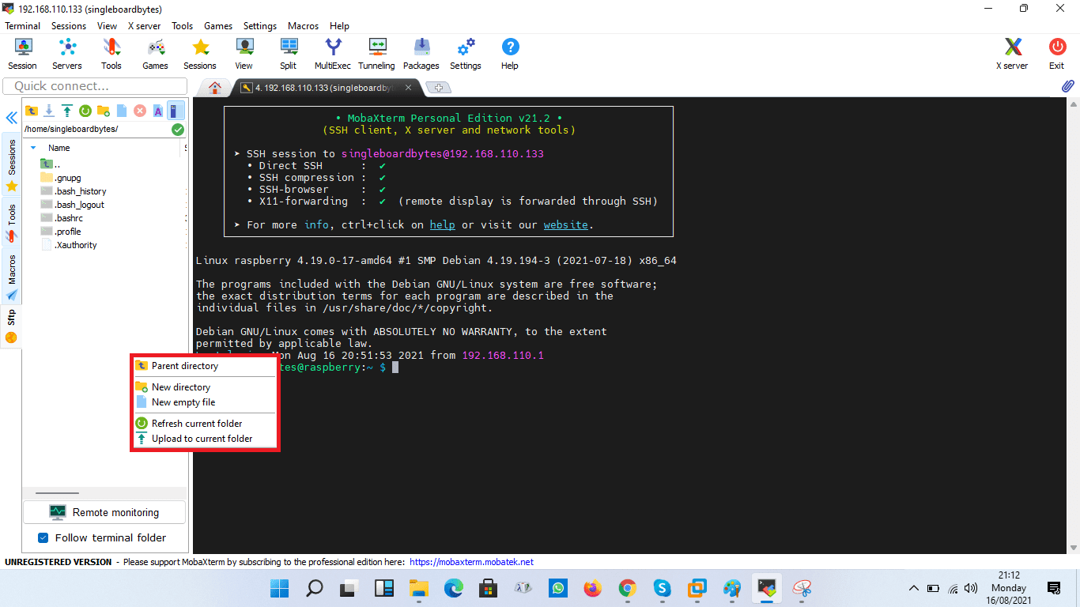Click the terminal vertical scrollbar
Screen dimensions: 1080x607
pos(1073,324)
